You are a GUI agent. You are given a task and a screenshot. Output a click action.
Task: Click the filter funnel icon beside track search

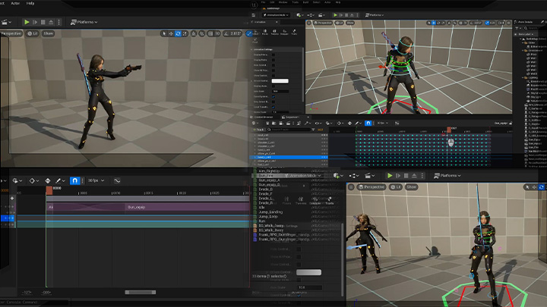(313, 130)
